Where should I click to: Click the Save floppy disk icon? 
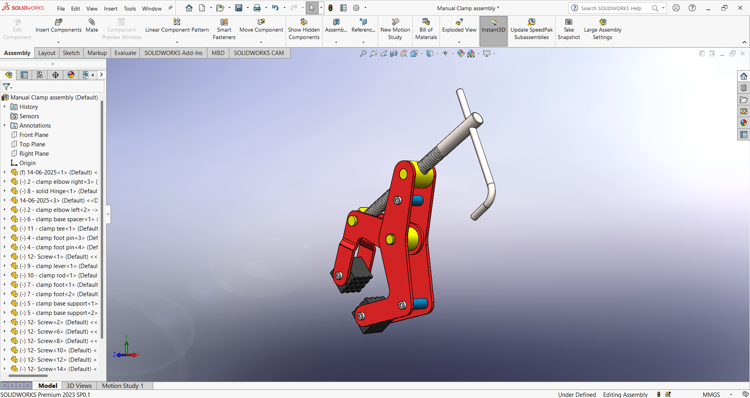tap(239, 8)
